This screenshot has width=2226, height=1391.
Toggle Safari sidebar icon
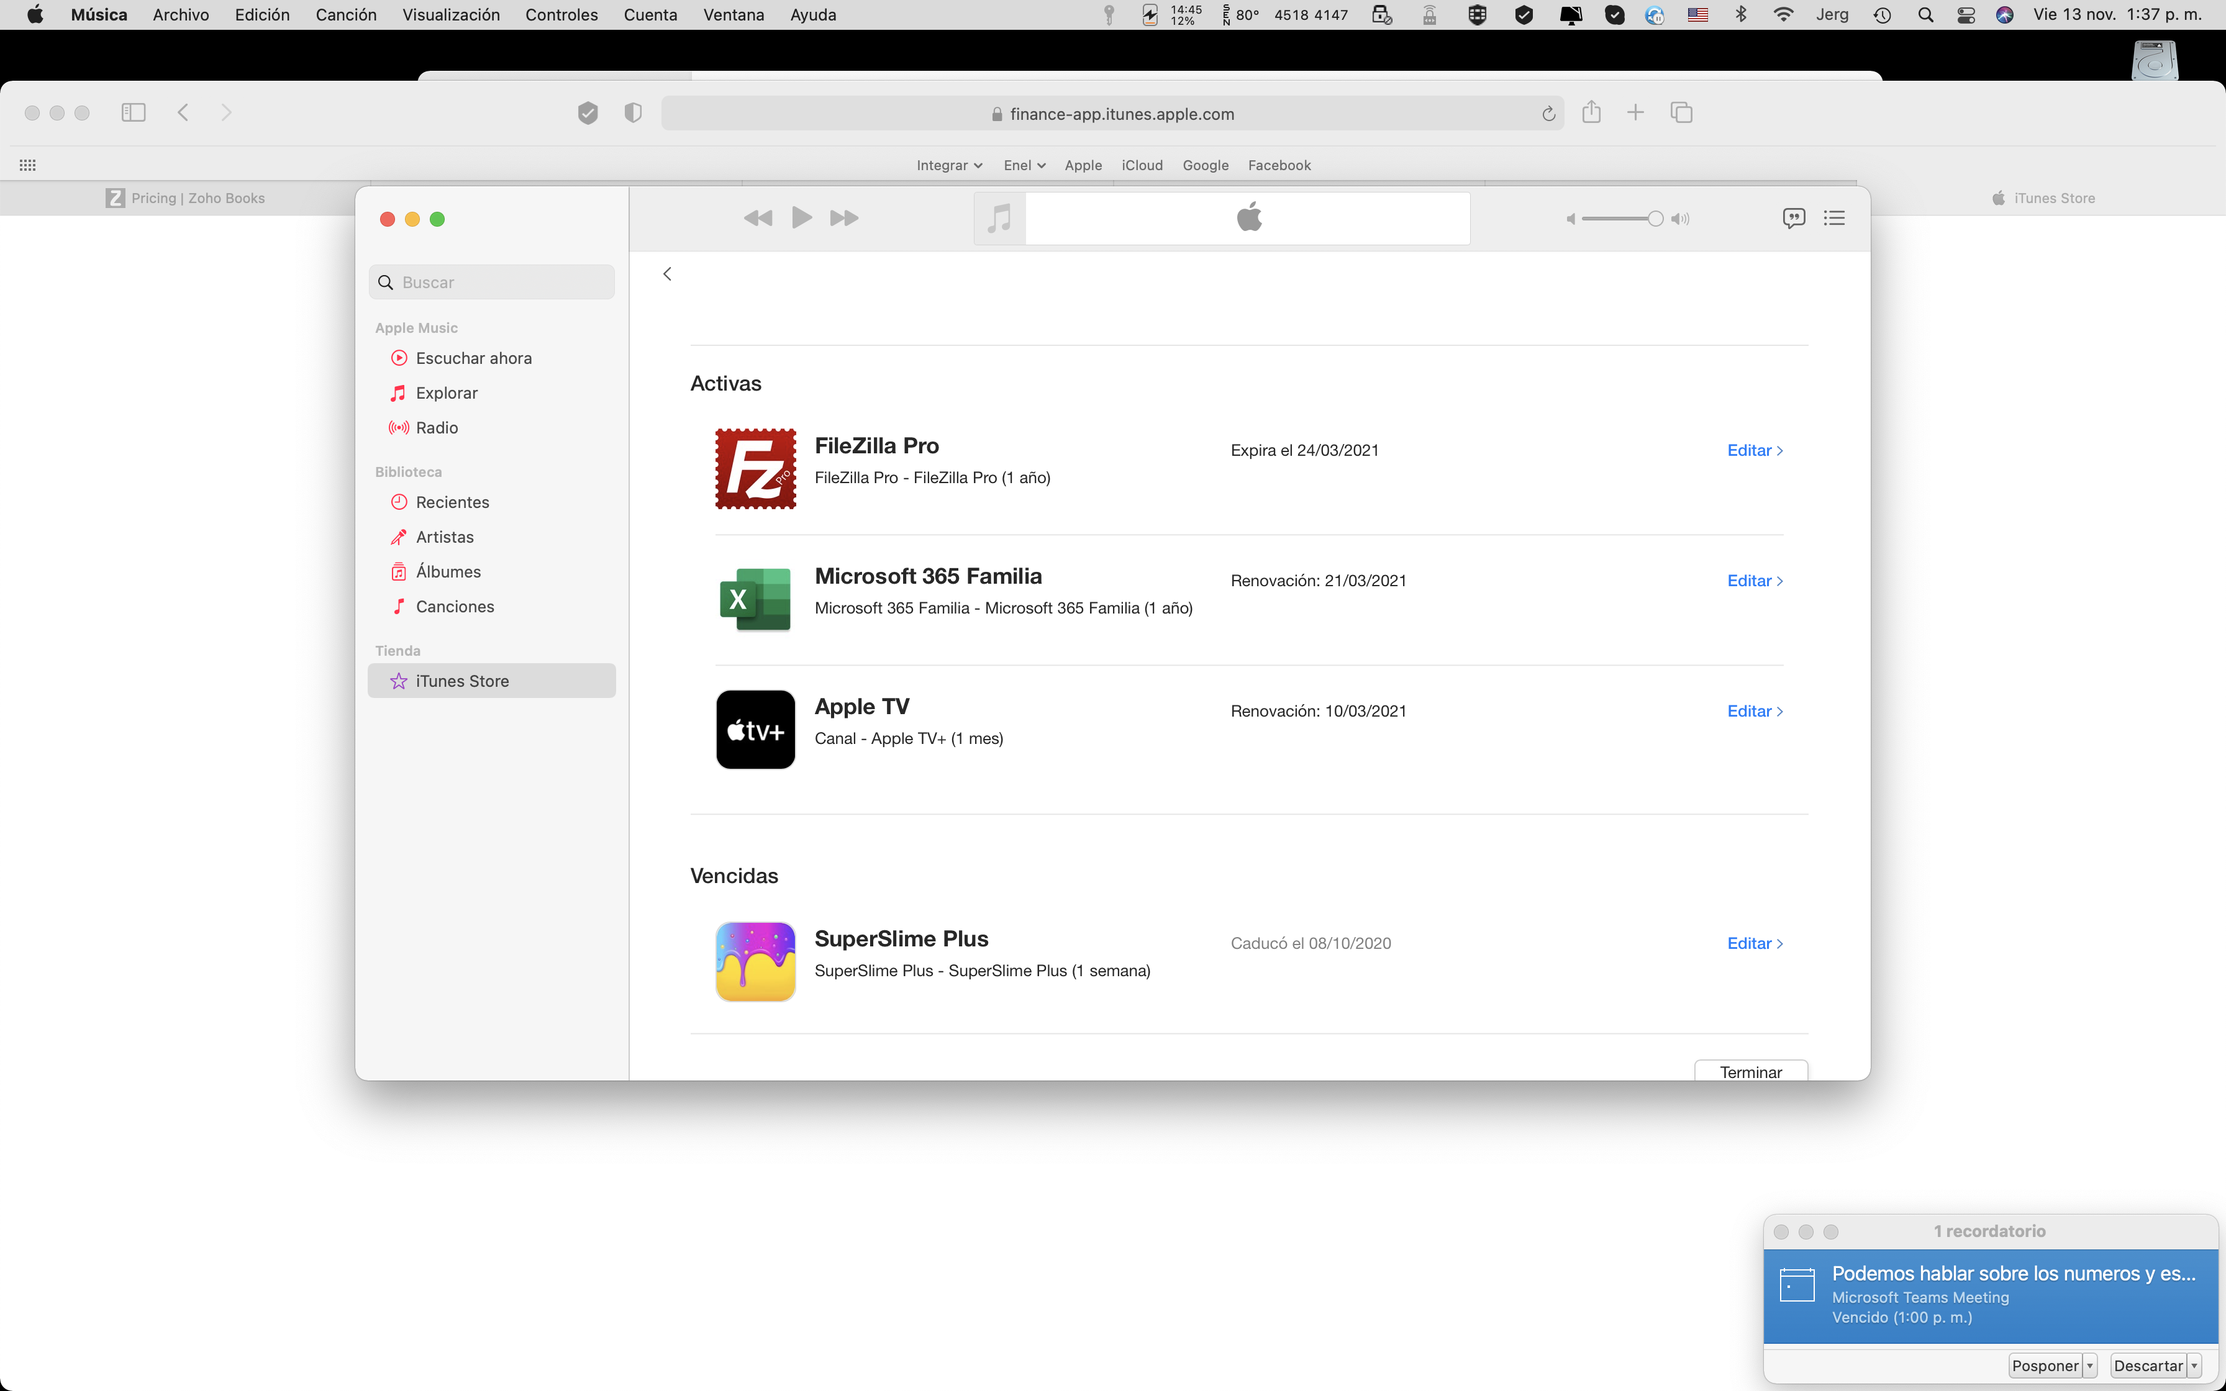pos(134,112)
